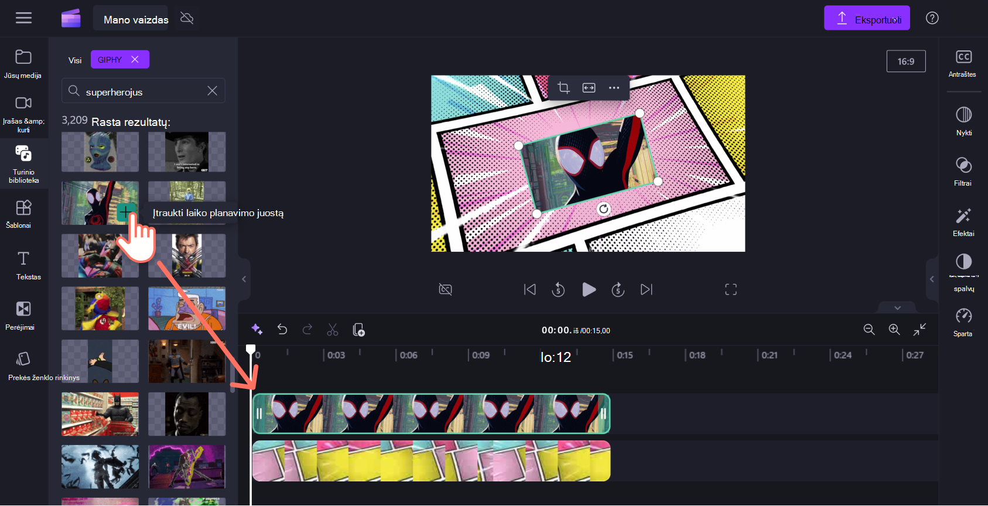Select the Batman in store GIF thumbnail
Viewport: 988px width, 506px height.
click(x=100, y=414)
